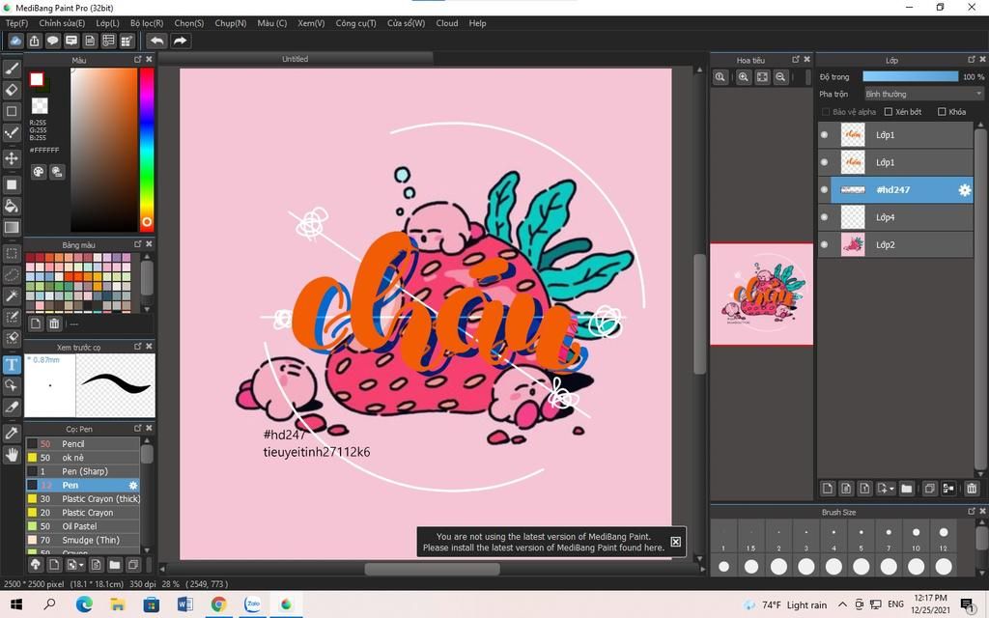989x618 pixels.
Task: Choose the Oil Pastel brush
Action: coord(83,526)
